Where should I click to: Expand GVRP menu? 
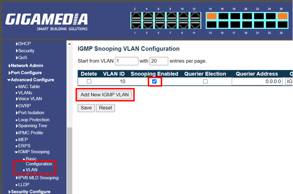[23, 106]
